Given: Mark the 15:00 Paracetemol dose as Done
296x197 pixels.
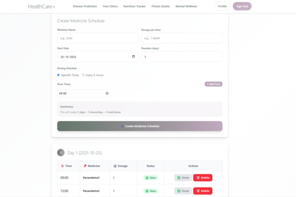Looking at the screenshot, I should [x=183, y=191].
